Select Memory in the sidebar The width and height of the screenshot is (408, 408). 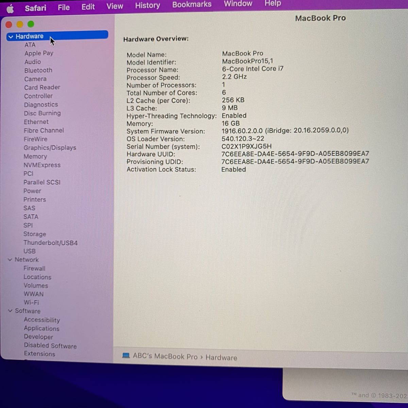pos(35,156)
